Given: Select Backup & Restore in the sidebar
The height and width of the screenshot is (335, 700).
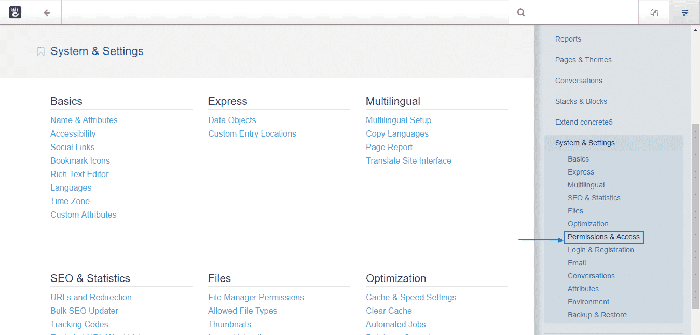Looking at the screenshot, I should pyautogui.click(x=597, y=314).
